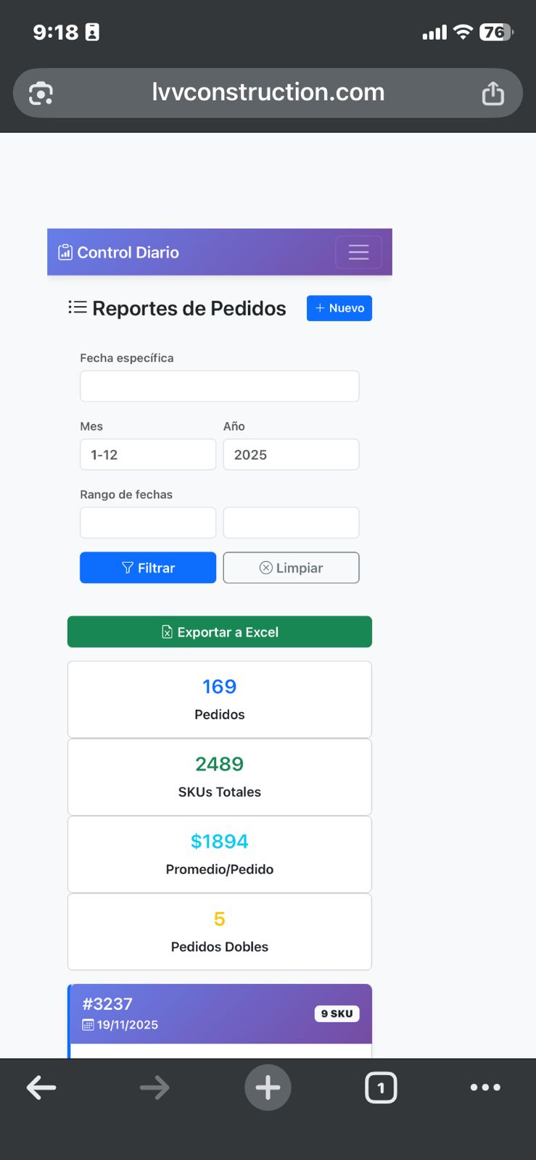Click the Control Diario brand link
The image size is (536, 1160).
click(x=119, y=252)
